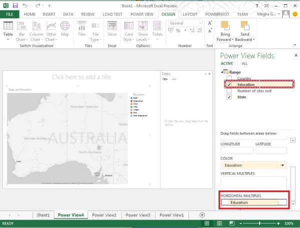Uncheck the State field checkbox
Screen dimensions: 300x228
(229, 97)
